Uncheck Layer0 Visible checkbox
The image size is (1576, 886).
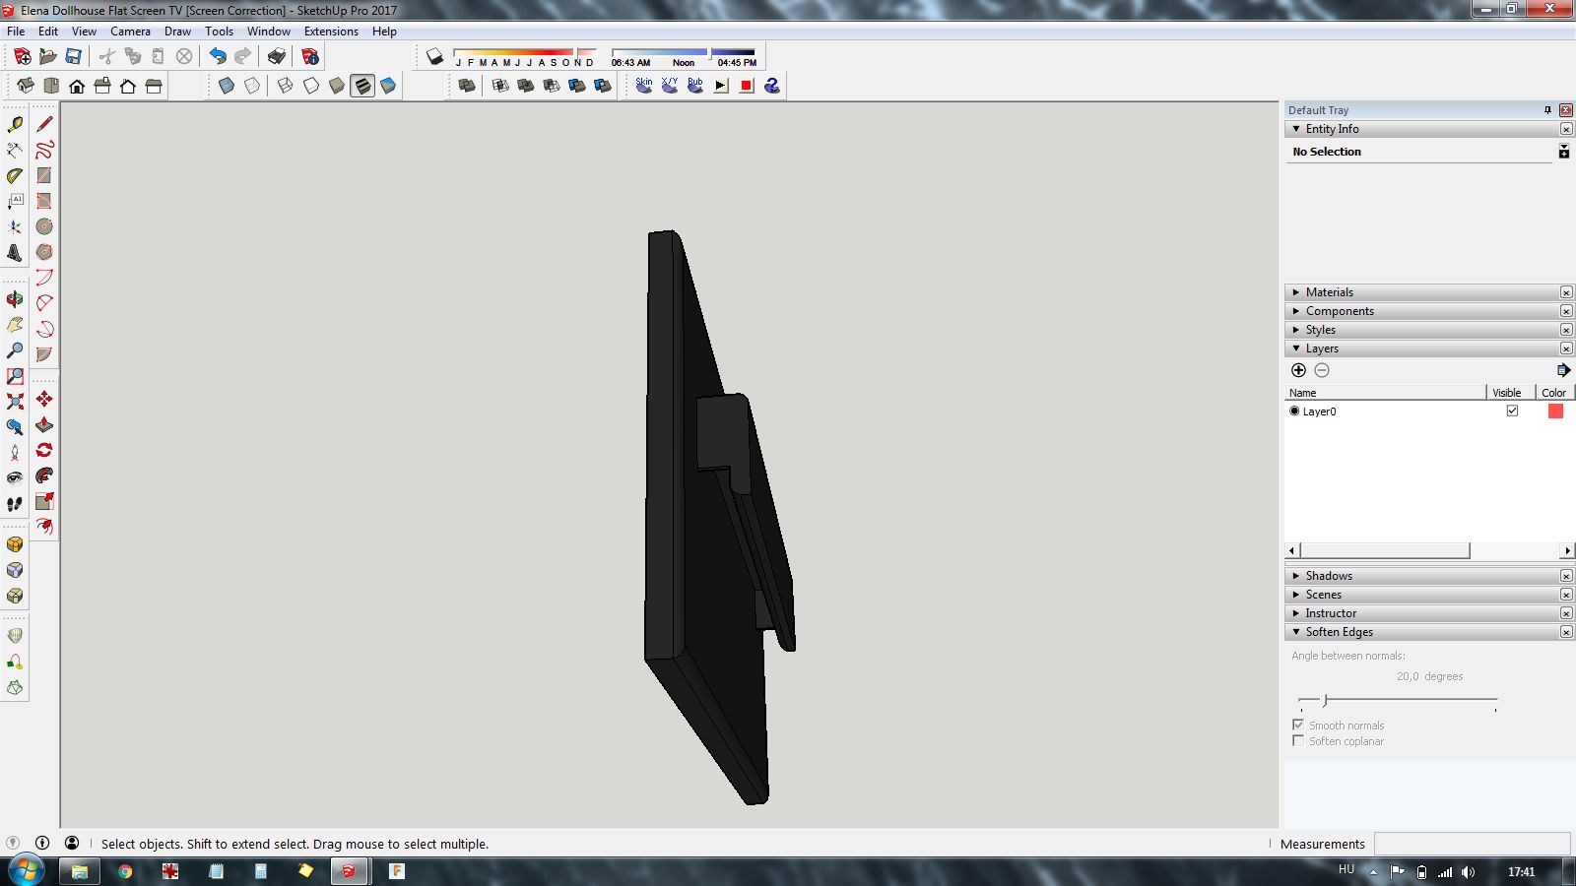(x=1512, y=411)
